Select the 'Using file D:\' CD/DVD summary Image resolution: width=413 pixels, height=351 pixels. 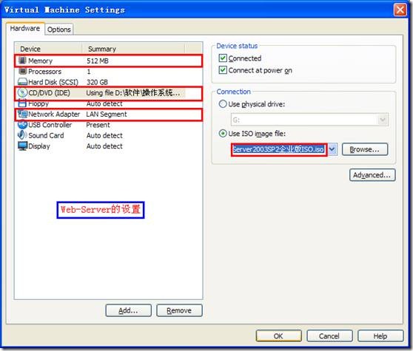[x=133, y=92]
